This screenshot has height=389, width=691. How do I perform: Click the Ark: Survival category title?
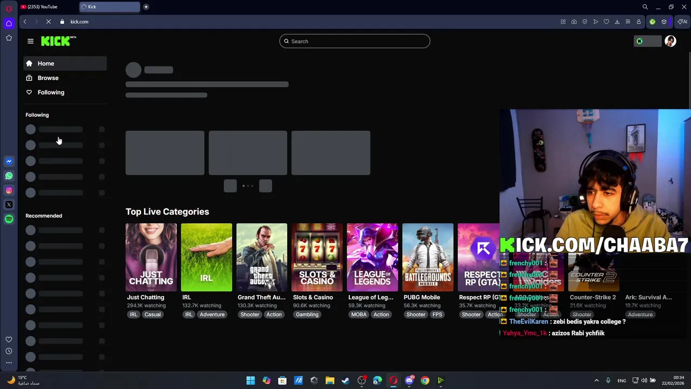click(648, 297)
